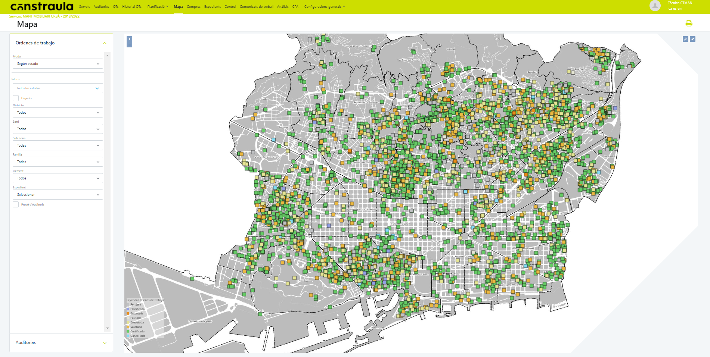Viewport: 710px width, 357px height.
Task: Tick the Prové d'Auditoria checkbox
Action: point(16,204)
